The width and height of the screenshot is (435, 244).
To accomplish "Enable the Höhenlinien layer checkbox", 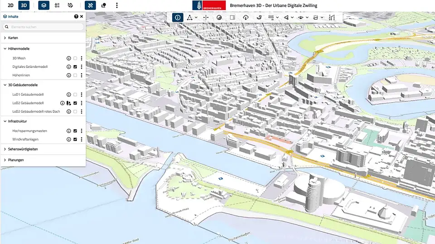I will tap(75, 75).
